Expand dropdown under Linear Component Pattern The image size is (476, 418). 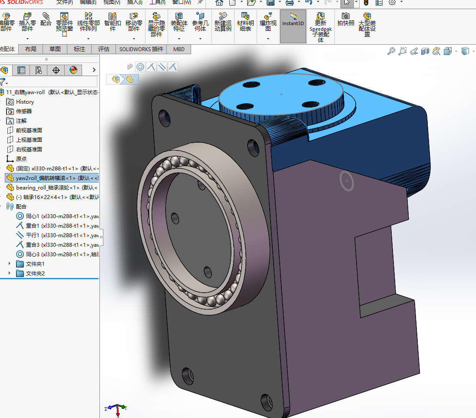coord(88,39)
